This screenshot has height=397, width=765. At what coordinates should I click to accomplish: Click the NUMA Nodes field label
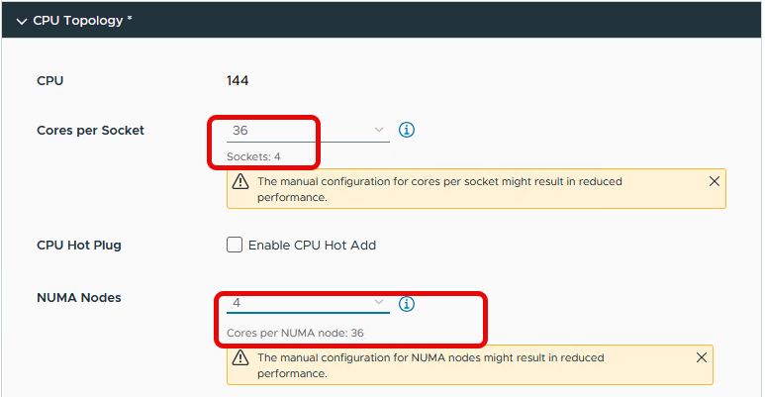coord(78,297)
